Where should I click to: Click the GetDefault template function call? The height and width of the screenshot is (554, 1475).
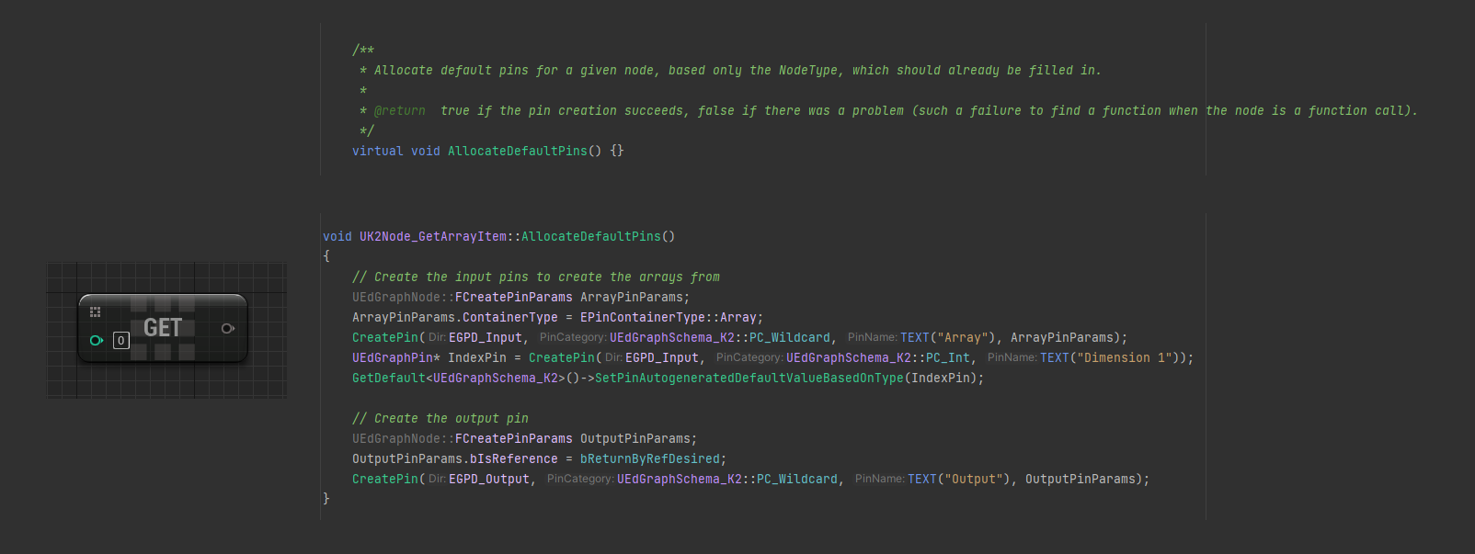click(388, 379)
